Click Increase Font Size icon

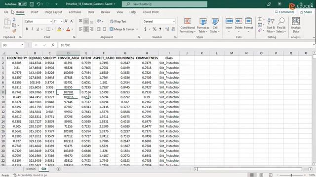tap(66, 21)
